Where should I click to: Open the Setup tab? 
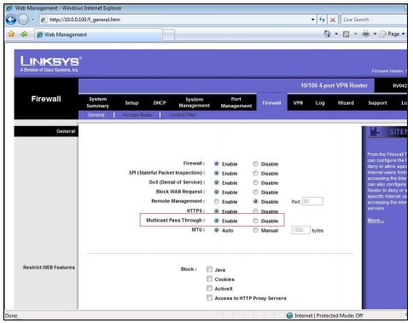131,103
